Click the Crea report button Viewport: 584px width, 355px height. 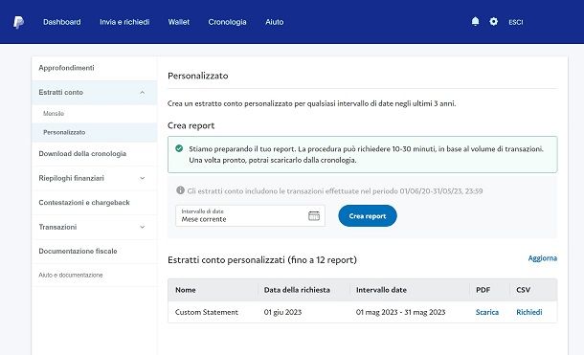click(368, 216)
